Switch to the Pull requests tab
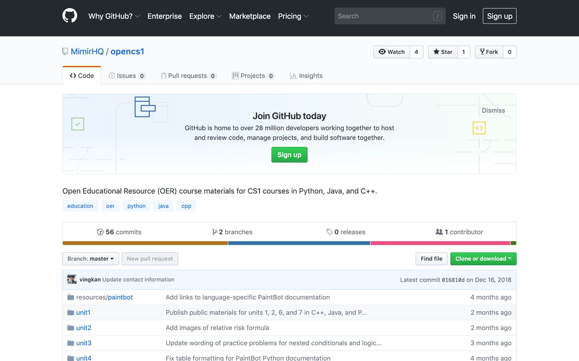The height and width of the screenshot is (361, 579). pos(188,76)
